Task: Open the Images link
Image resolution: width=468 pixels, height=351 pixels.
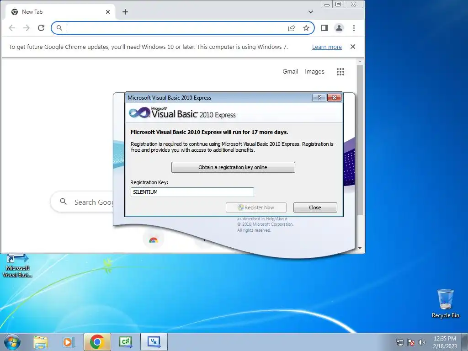Action: click(x=314, y=71)
